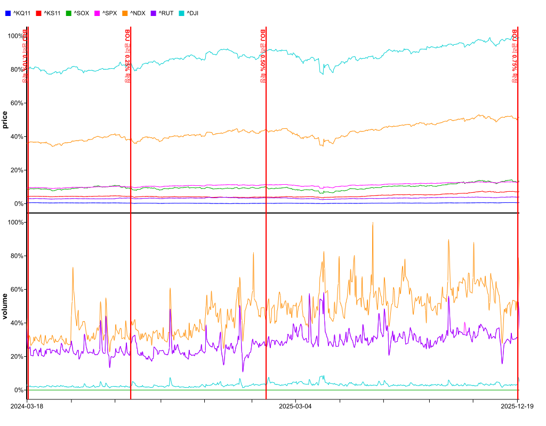This screenshot has width=546, height=426.
Task: Toggle the ^RUT legend label
Action: tap(166, 13)
